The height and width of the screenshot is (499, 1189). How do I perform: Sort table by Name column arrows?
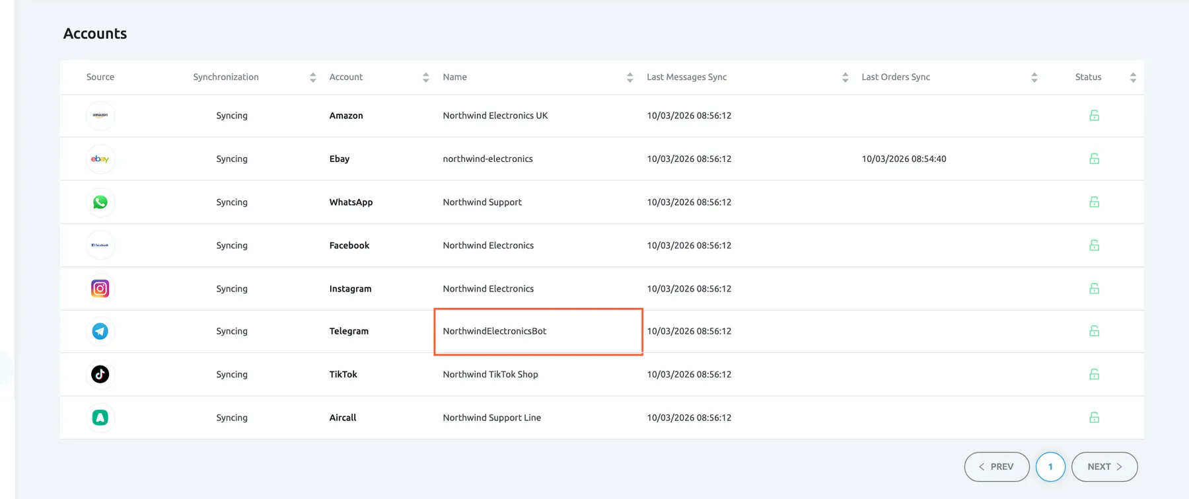click(x=630, y=77)
